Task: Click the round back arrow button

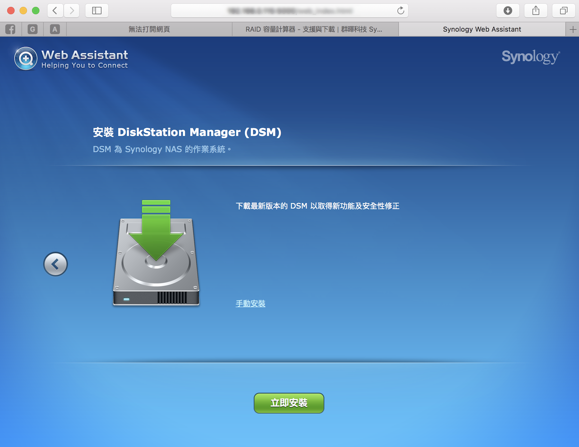Action: 55,264
